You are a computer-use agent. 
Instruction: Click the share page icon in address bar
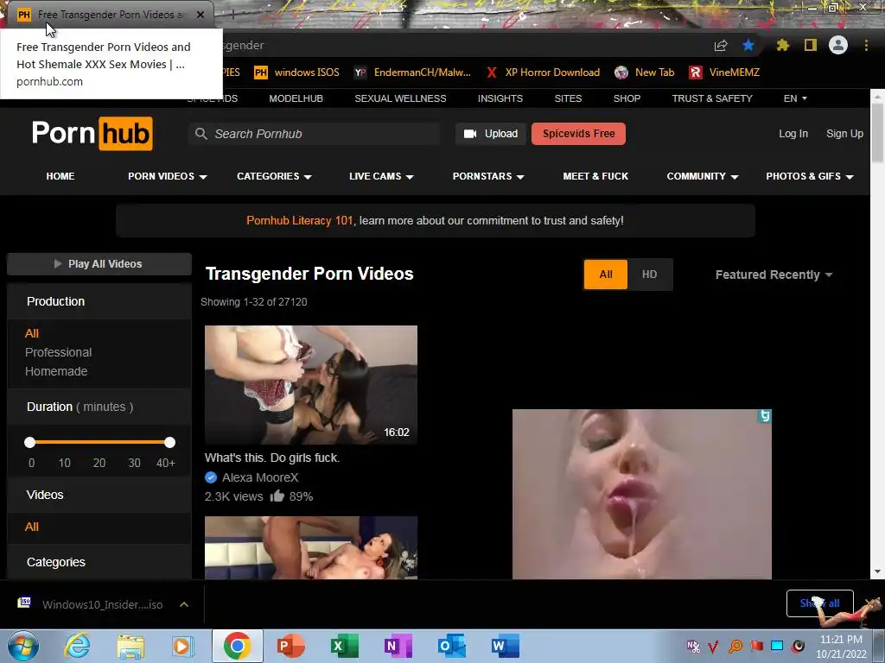pyautogui.click(x=721, y=45)
